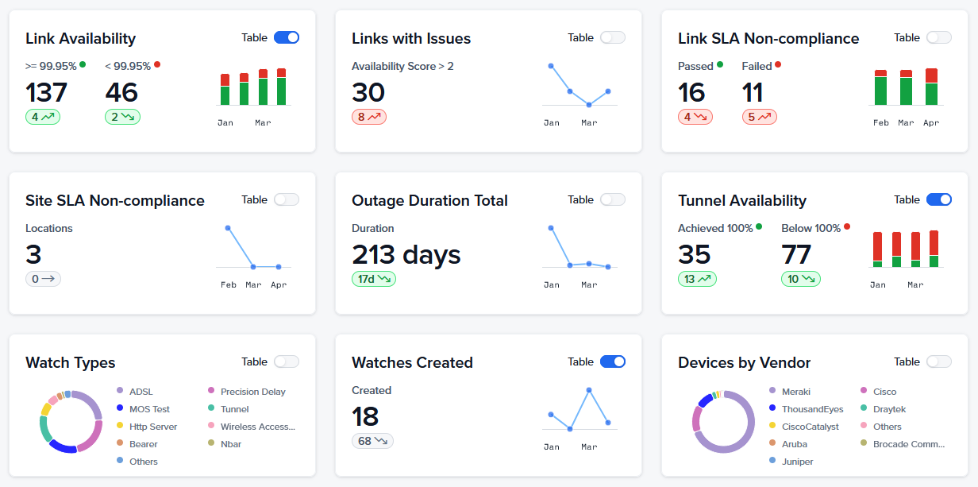Turn off Link Availability Table toggle
The width and height of the screenshot is (978, 487).
tap(287, 37)
